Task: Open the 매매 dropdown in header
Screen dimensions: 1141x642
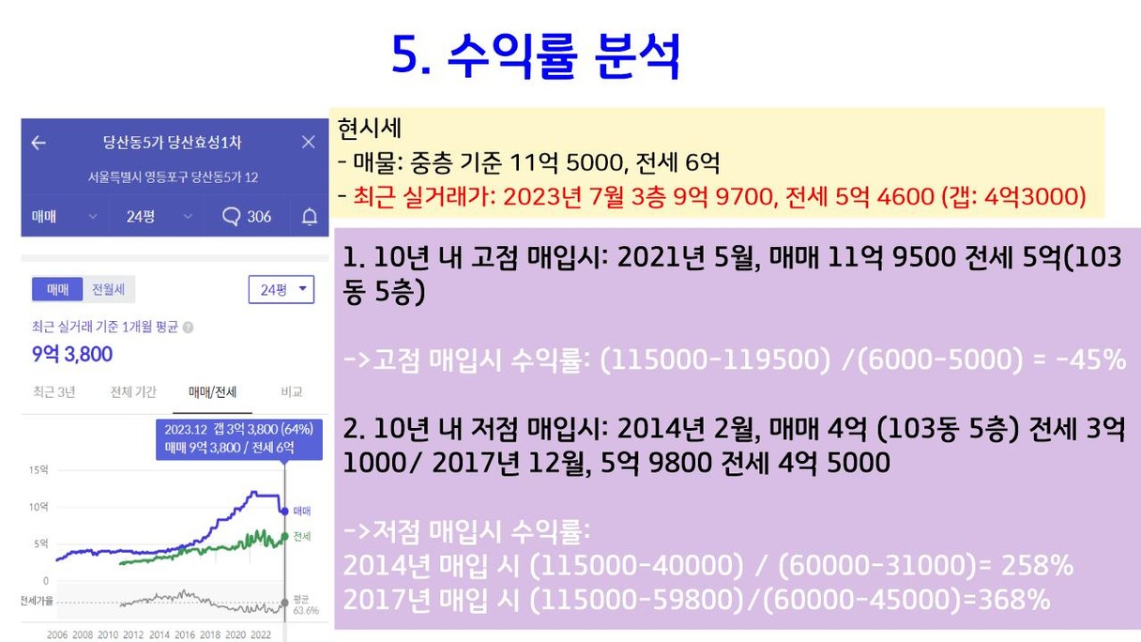Action: click(x=64, y=217)
